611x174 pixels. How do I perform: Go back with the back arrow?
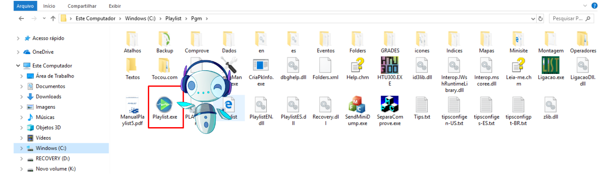tap(21, 18)
